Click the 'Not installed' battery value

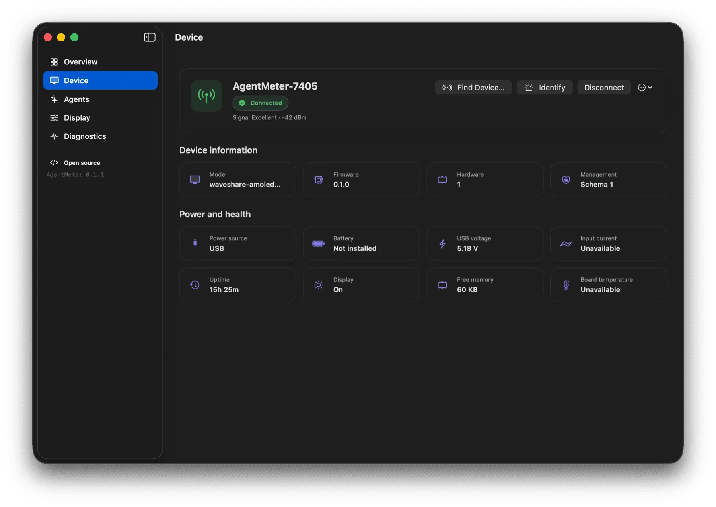point(355,248)
